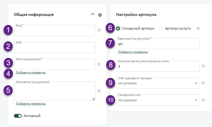
Task: Click the info icon for Счет дохода от продаж
Action: click(203, 83)
